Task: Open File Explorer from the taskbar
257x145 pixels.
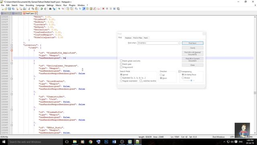Action: point(75,142)
